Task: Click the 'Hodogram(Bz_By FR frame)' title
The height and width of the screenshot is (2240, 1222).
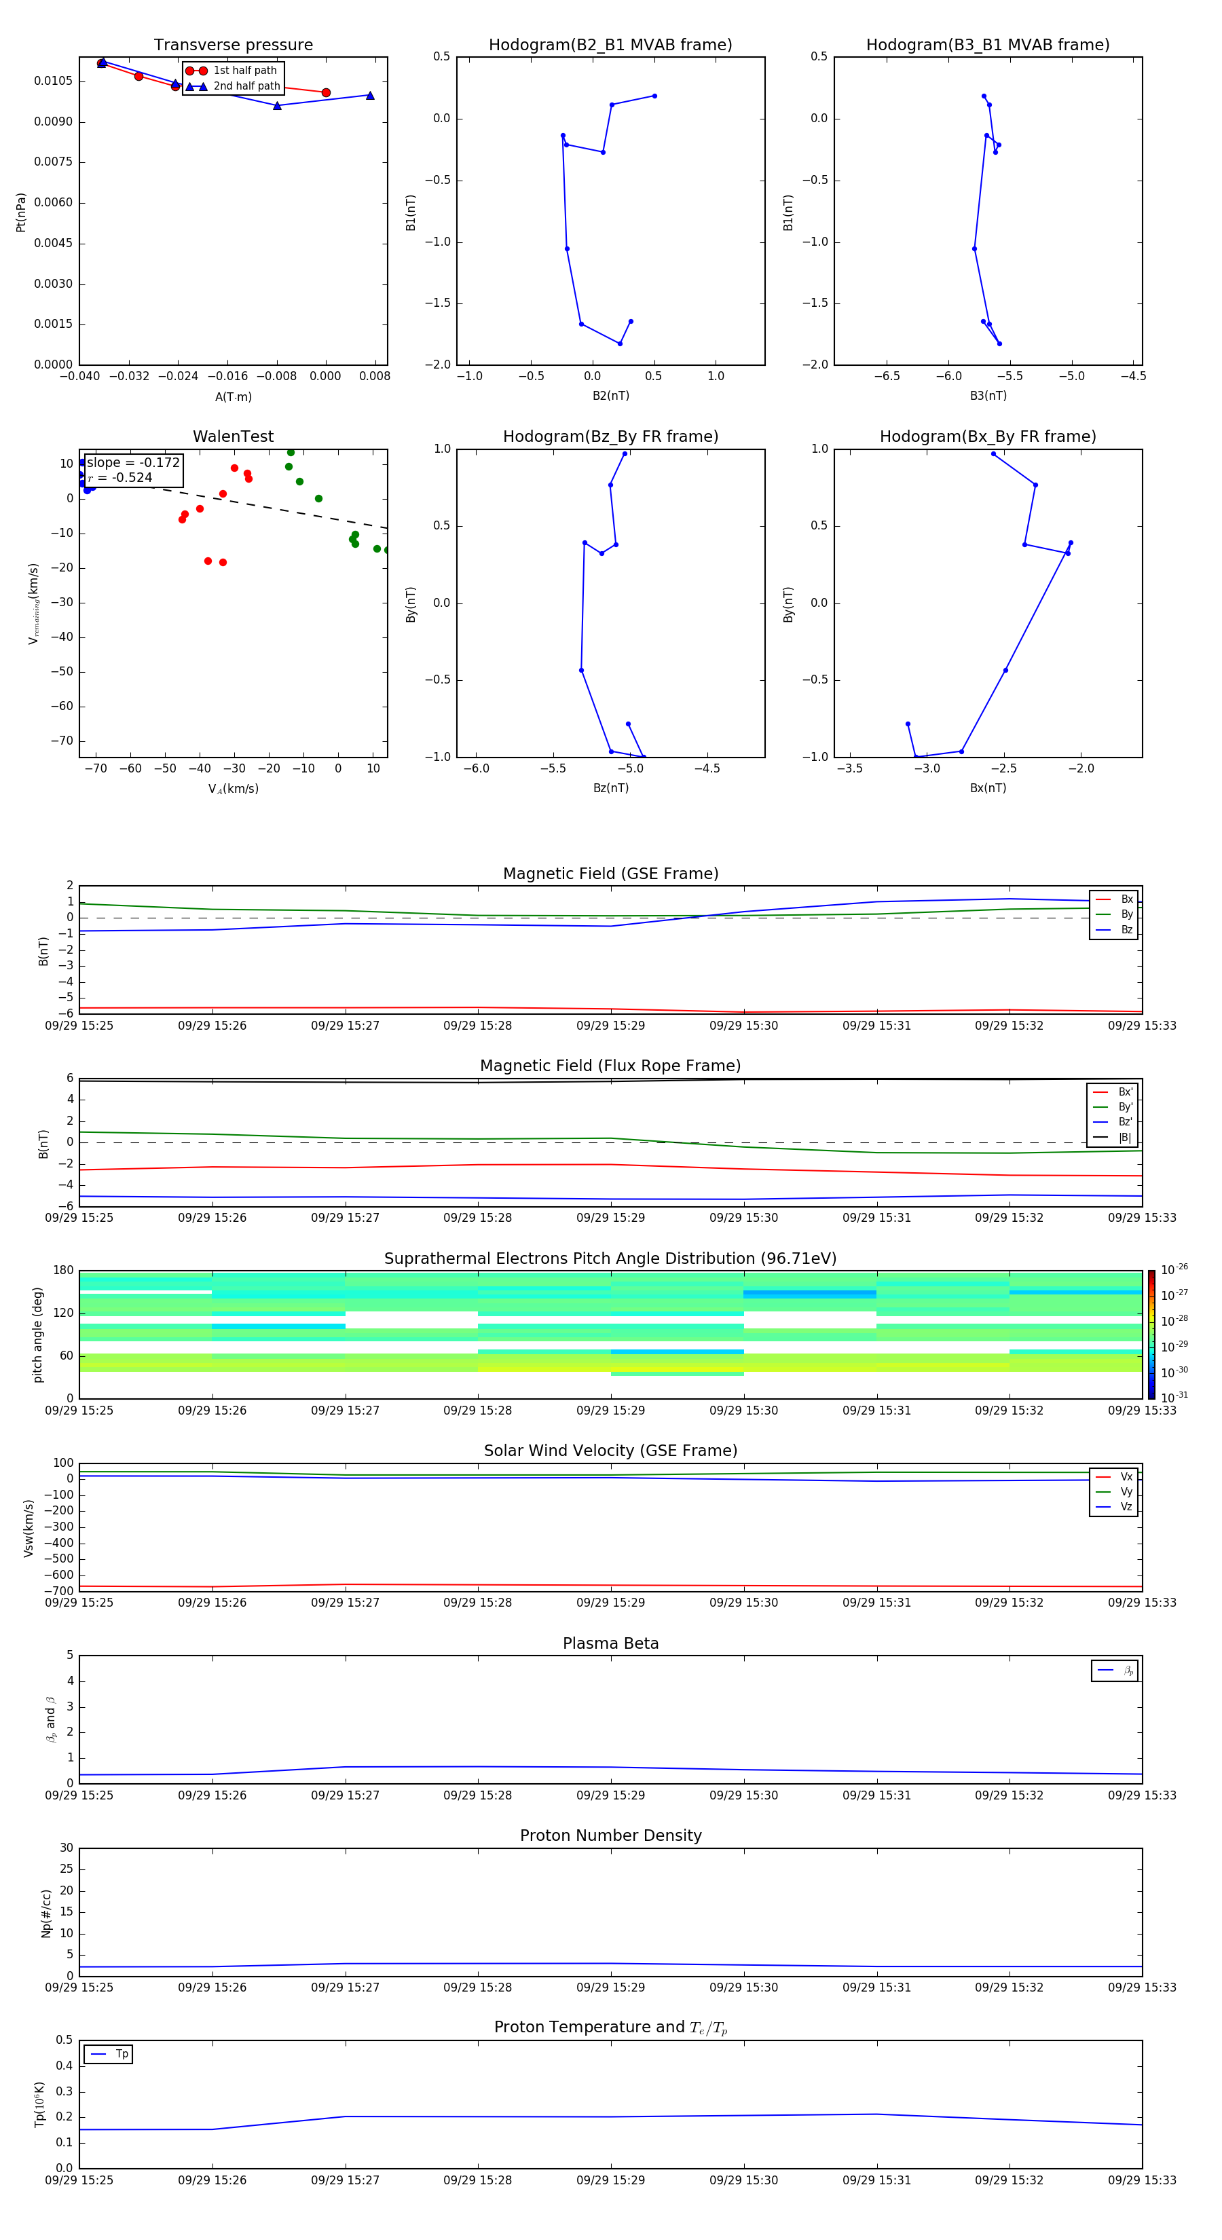Action: [610, 436]
